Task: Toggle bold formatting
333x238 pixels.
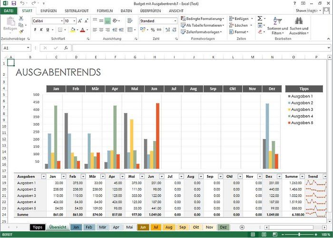Action: click(x=35, y=30)
